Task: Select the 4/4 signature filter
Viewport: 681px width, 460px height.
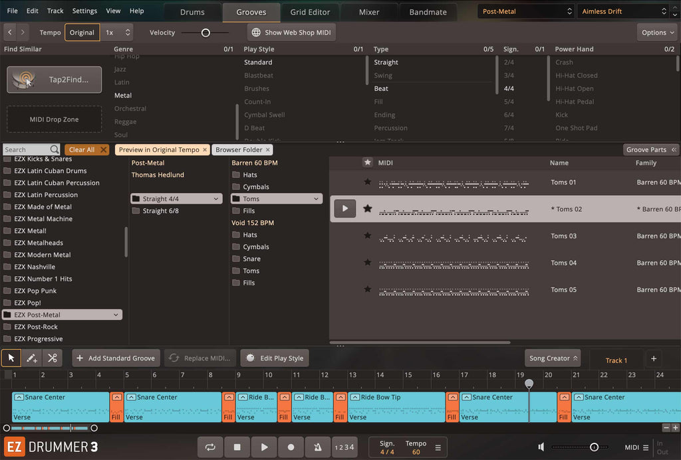Action: coord(509,88)
